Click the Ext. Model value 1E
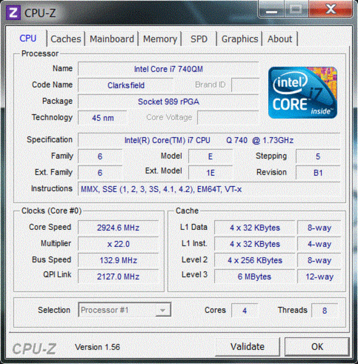 coord(211,173)
